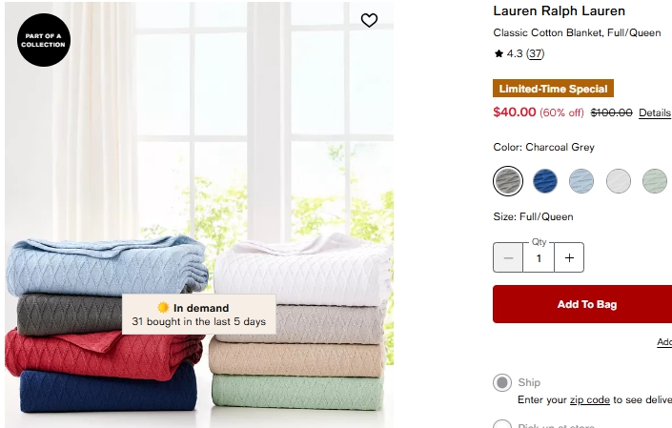Decrease quantity with the minus button

pyautogui.click(x=508, y=257)
